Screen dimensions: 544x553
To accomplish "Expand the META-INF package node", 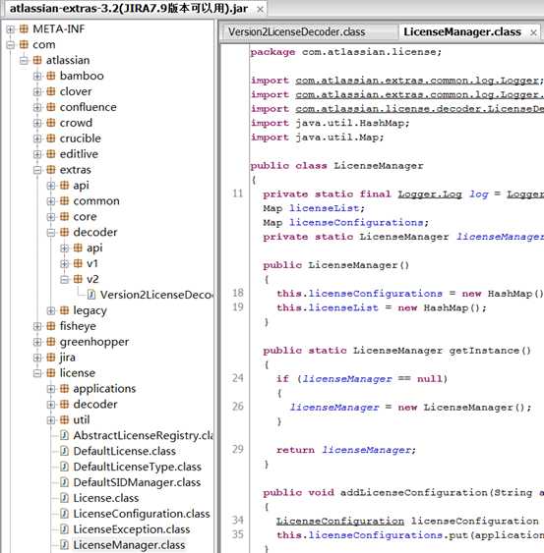I will (x=10, y=28).
